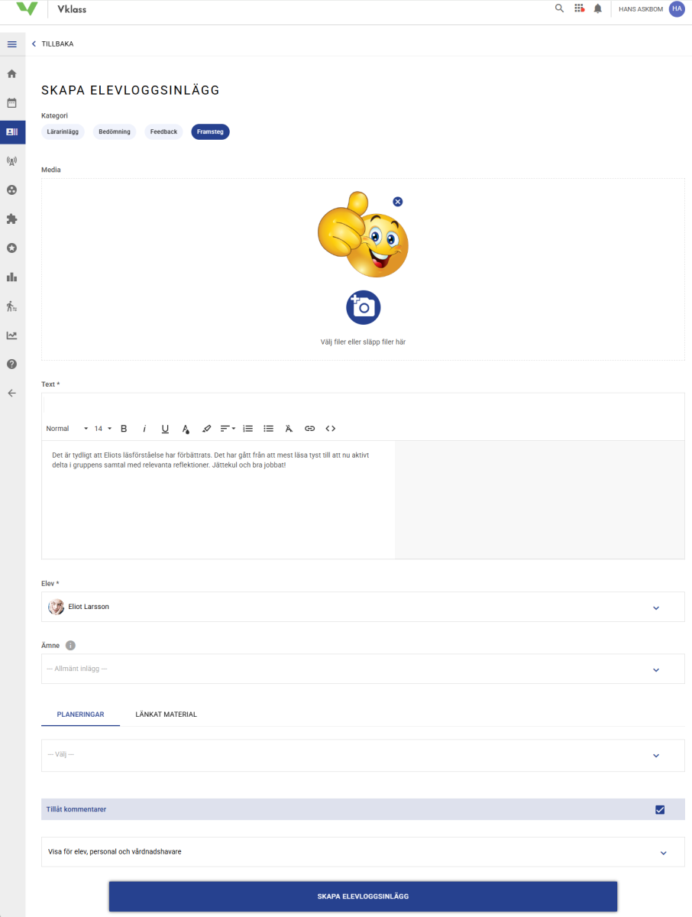The width and height of the screenshot is (692, 917).
Task: Open the star badge icon in sidebar
Action: 11,248
